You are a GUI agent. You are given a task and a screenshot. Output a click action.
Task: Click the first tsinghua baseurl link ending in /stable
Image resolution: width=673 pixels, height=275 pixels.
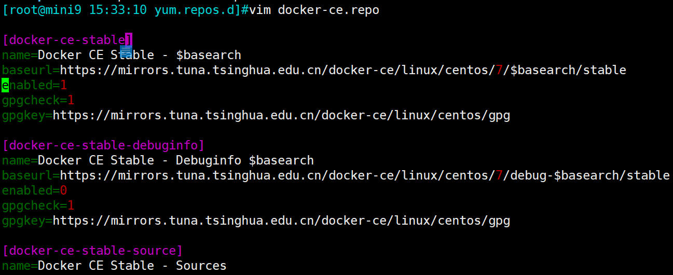coord(342,70)
